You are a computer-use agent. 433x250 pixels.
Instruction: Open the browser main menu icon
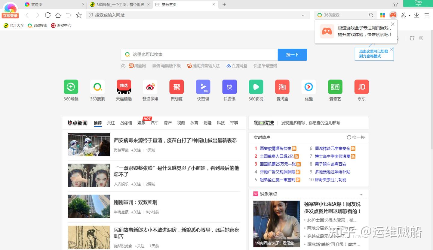[427, 15]
